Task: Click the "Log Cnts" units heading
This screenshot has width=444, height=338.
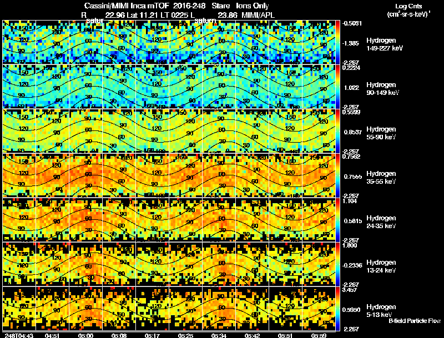Action: coord(408,6)
